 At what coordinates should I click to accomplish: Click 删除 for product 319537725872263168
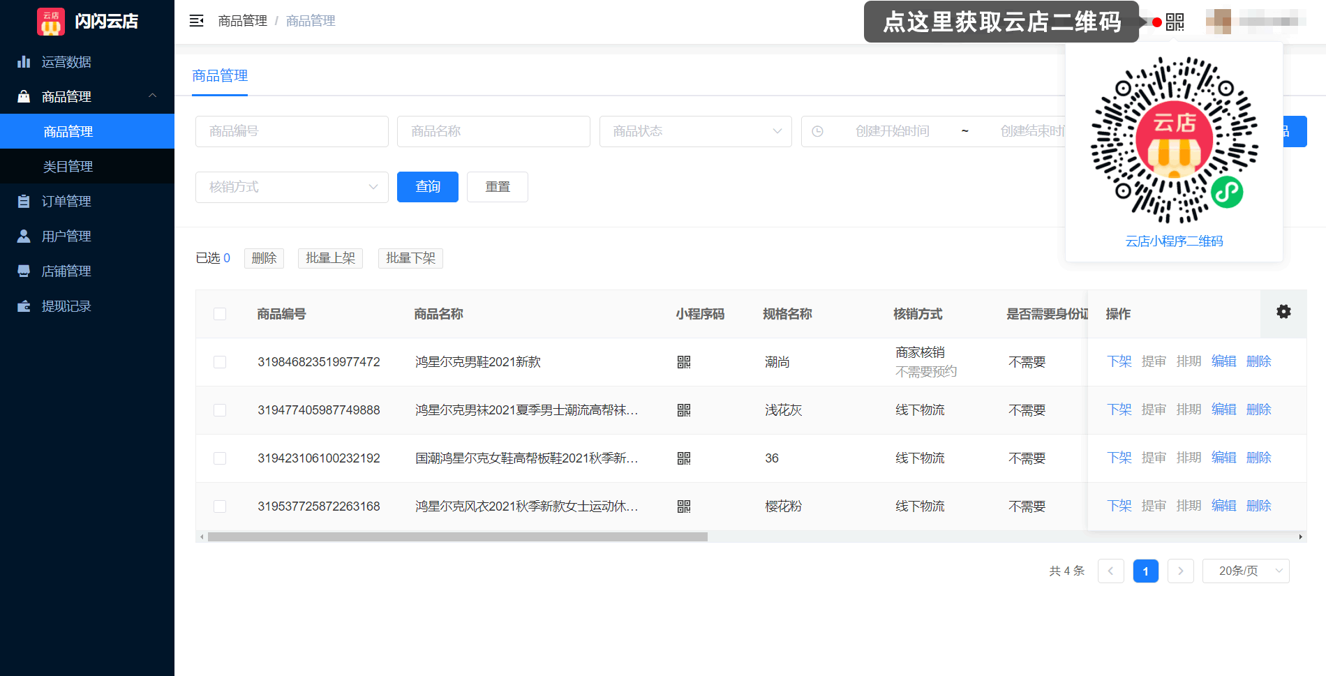(x=1259, y=506)
